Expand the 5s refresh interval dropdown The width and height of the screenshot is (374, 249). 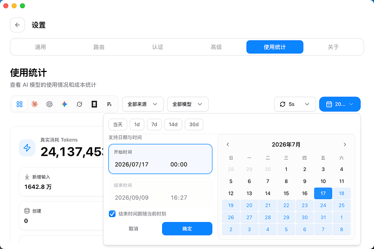[295, 104]
